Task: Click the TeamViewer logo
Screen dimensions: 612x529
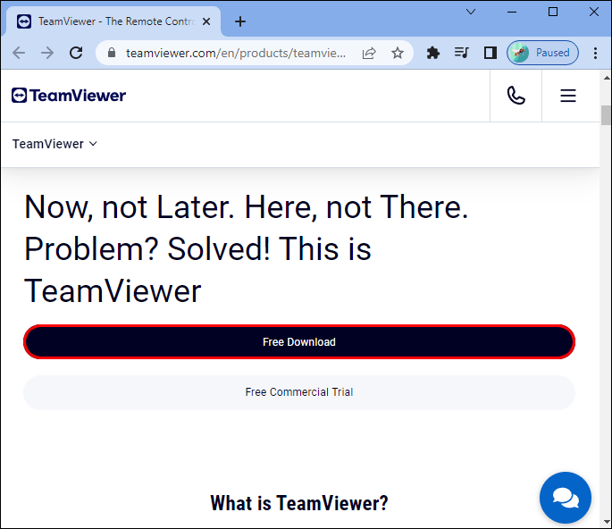Action: (69, 96)
